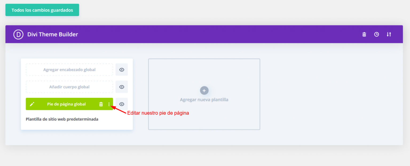
Task: Click the "Agregar nueva plantilla" text
Action: 204,100
